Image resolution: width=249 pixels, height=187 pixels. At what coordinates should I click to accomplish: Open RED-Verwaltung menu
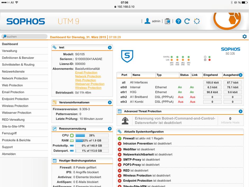(x=24, y=119)
